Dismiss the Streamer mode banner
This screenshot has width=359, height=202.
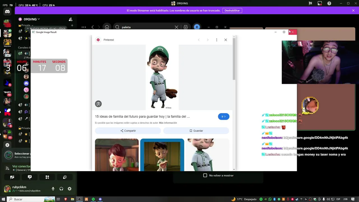click(x=353, y=10)
